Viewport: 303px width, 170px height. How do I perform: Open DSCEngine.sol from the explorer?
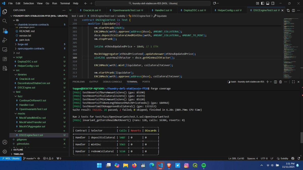pyautogui.click(x=26, y=87)
